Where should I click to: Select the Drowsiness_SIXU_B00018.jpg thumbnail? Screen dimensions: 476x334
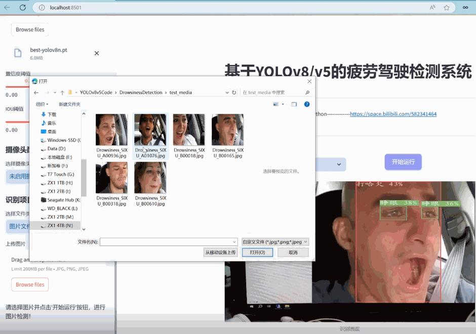188,131
